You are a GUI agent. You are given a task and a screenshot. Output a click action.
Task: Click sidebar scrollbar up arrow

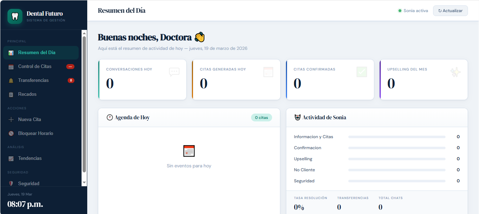(x=84, y=33)
